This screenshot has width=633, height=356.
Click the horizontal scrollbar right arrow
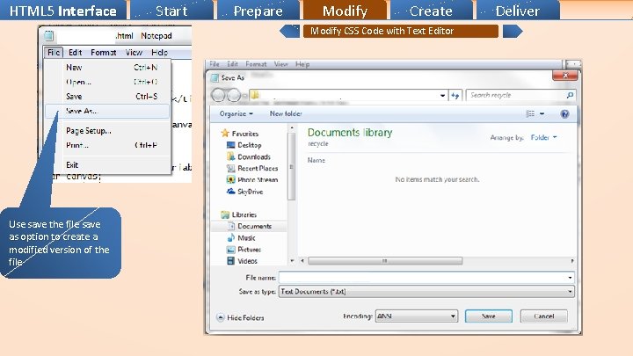tap(571, 261)
